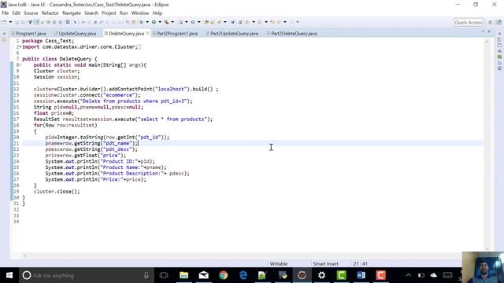Click the "public class DeleteQuery" line
The image size is (504, 283).
point(60,59)
